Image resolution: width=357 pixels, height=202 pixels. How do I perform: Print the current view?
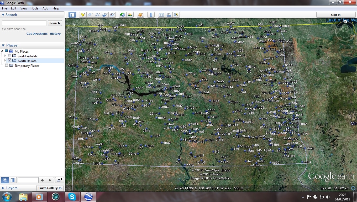[x=169, y=15]
